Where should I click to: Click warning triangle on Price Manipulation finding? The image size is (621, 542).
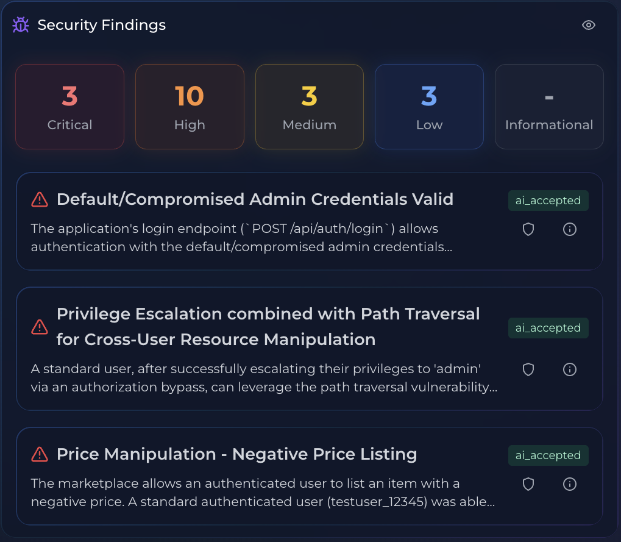pyautogui.click(x=40, y=454)
